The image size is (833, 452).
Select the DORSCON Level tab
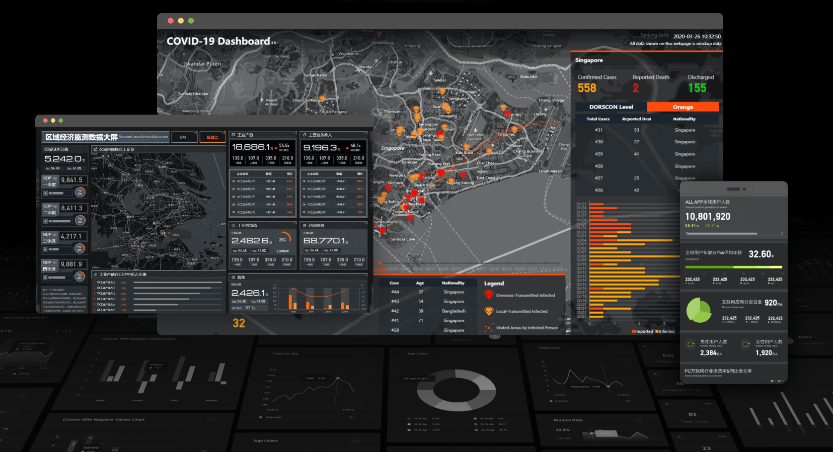611,107
